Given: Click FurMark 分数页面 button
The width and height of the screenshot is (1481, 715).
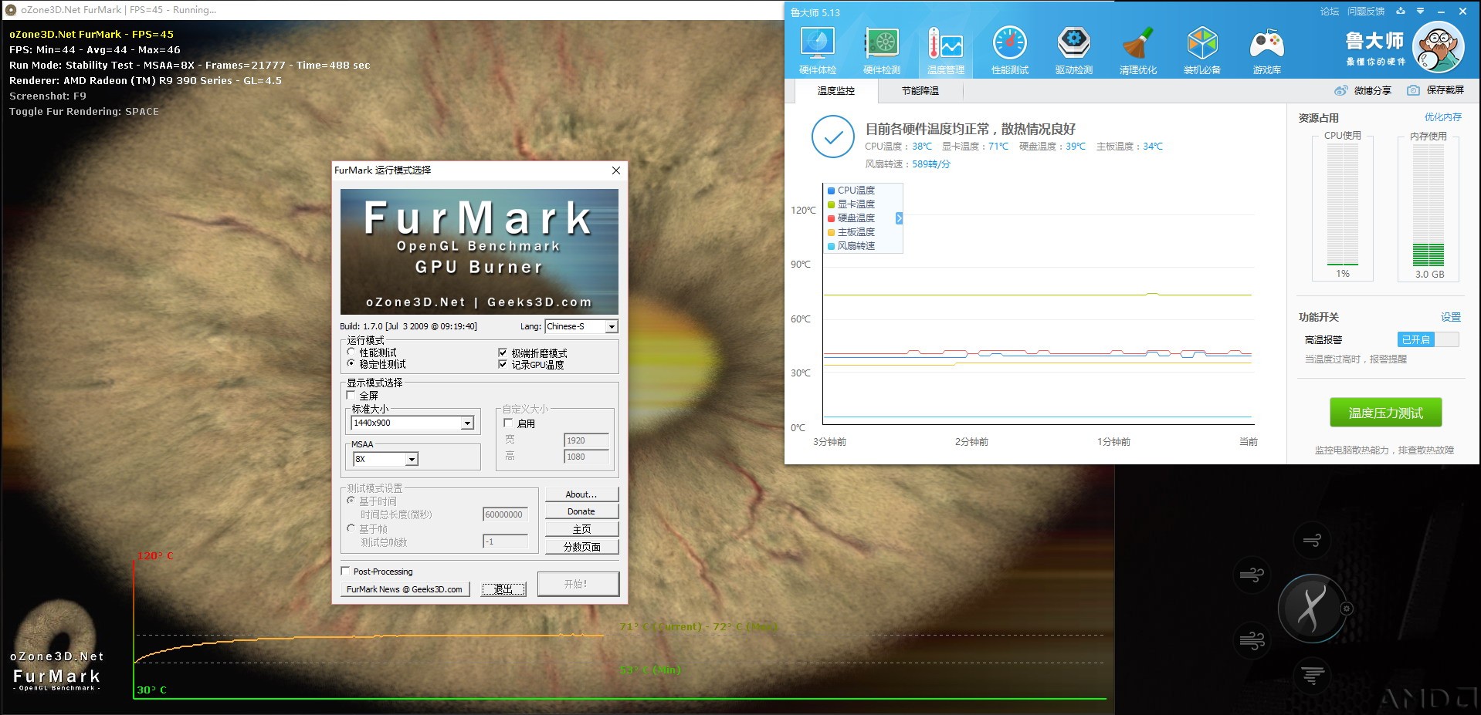Looking at the screenshot, I should (581, 547).
